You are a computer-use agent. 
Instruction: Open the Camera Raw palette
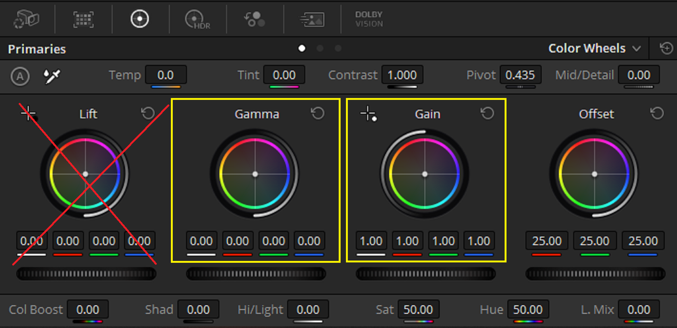pos(26,19)
